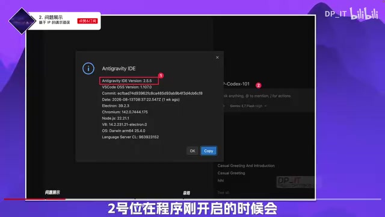This screenshot has height=217, width=385.
Task: Click the blue info icon in dialog
Action: (88, 68)
